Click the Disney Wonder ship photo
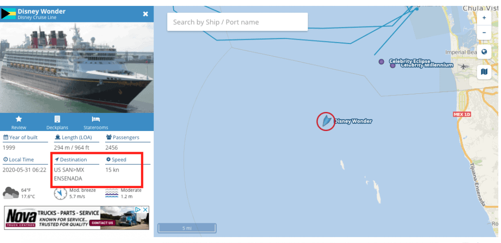The image size is (501, 243). [77, 67]
